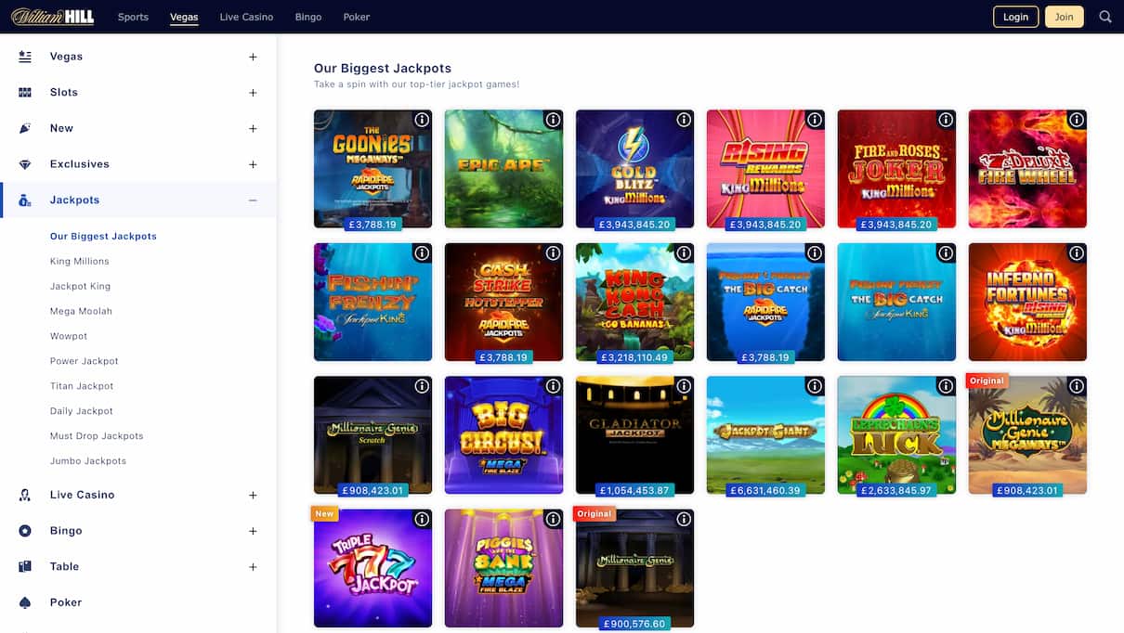Click the Slots sidebar icon

(x=25, y=93)
